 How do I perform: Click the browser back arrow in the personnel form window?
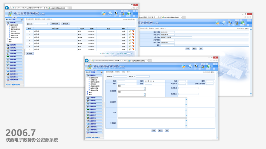(x=87, y=61)
